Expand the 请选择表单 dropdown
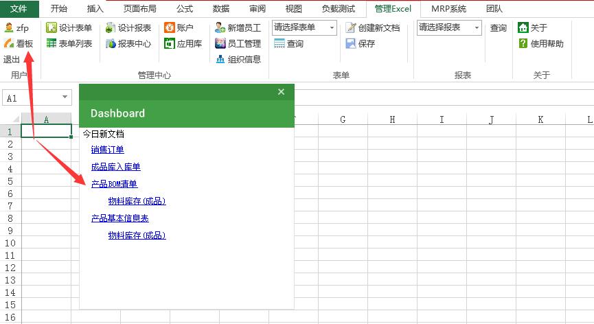Screen dimensions: 594x324 click(332, 28)
